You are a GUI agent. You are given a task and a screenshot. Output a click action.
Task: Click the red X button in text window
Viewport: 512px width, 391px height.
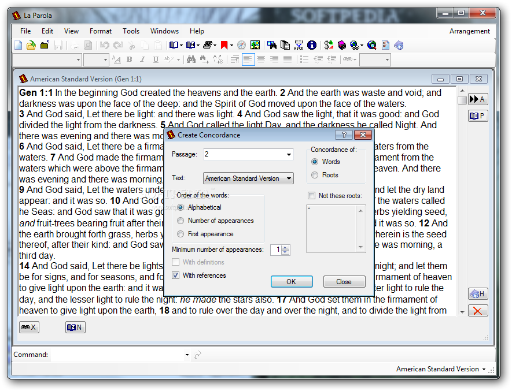pyautogui.click(x=478, y=311)
